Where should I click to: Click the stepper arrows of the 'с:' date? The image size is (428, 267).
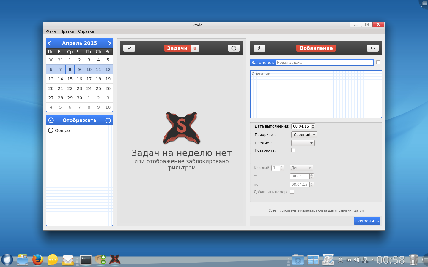click(311, 176)
